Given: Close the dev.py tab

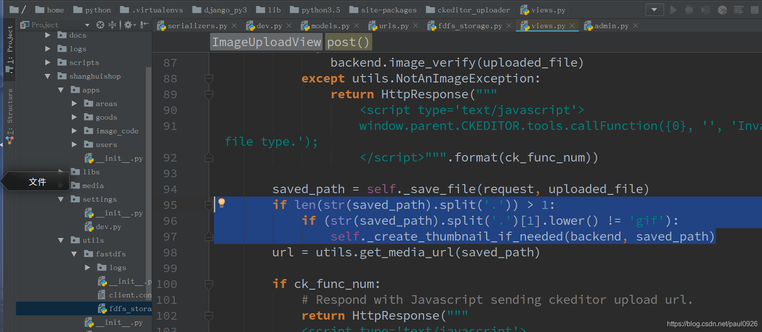Looking at the screenshot, I should 289,26.
